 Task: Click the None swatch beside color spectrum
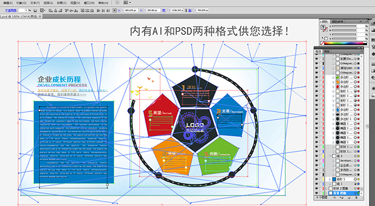point(322,43)
